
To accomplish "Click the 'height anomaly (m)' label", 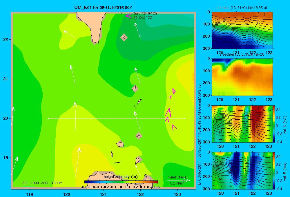I will click(x=121, y=177).
